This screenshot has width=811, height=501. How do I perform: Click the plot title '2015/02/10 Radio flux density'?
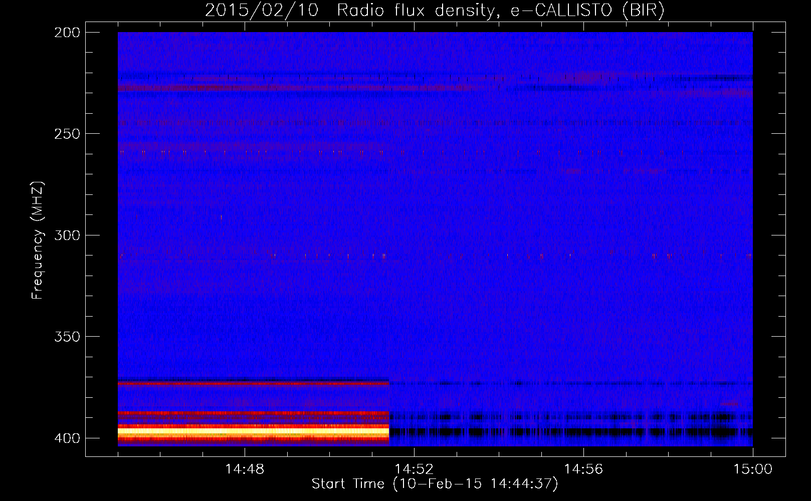(435, 10)
